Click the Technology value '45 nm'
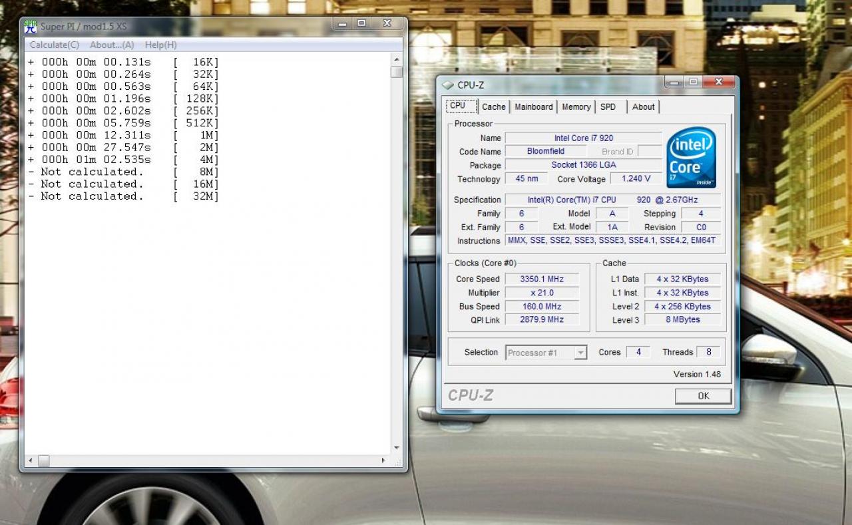The width and height of the screenshot is (852, 525). point(527,179)
